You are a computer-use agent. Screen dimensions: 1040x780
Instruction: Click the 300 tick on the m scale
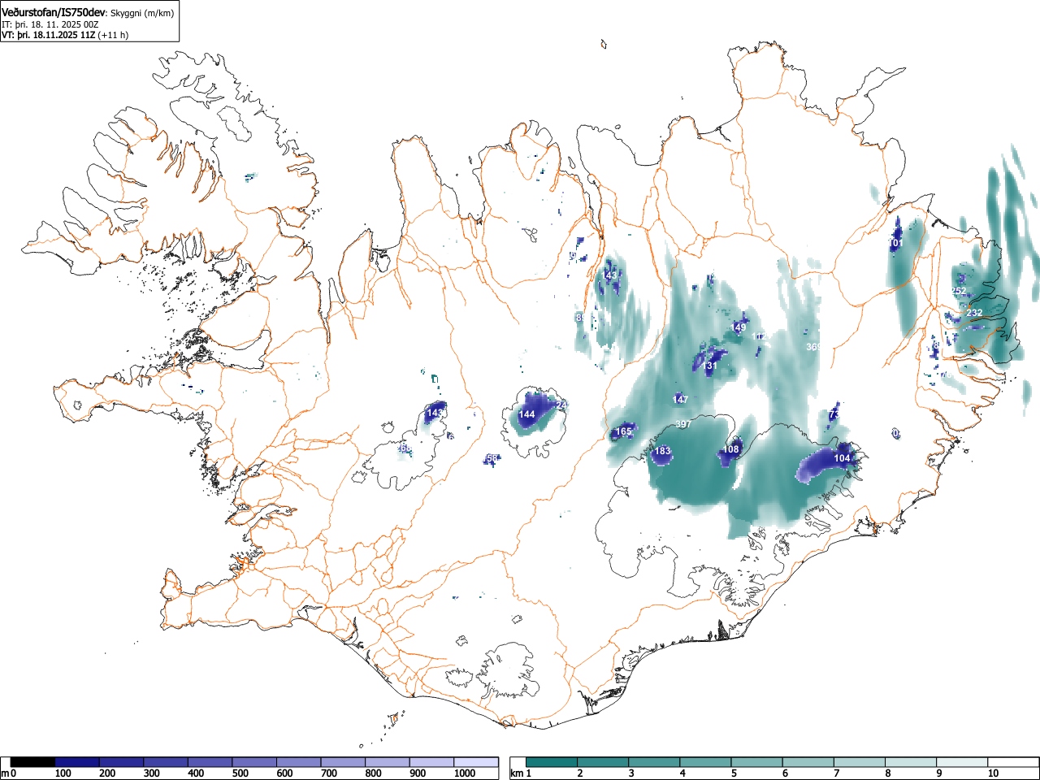click(x=151, y=773)
